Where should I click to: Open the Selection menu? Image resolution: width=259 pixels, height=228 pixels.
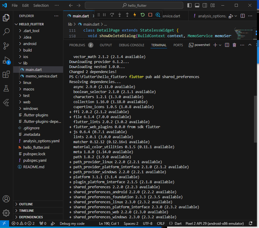pyautogui.click(x=41, y=5)
